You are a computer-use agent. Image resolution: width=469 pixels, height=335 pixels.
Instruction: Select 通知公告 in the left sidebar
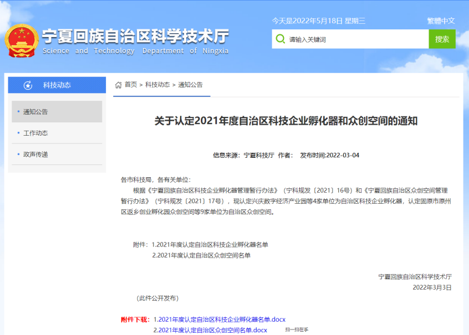coord(34,111)
